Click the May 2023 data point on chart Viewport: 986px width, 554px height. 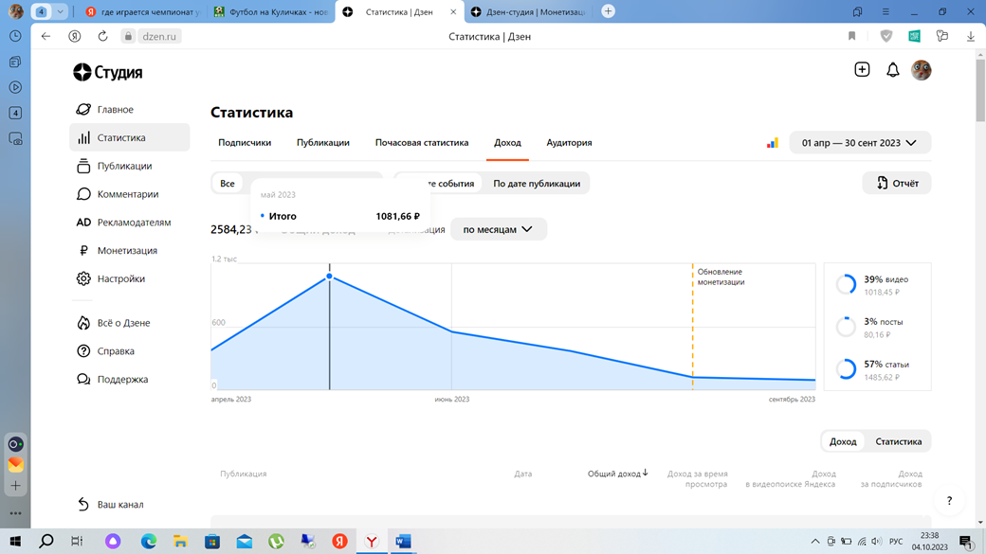coord(330,277)
